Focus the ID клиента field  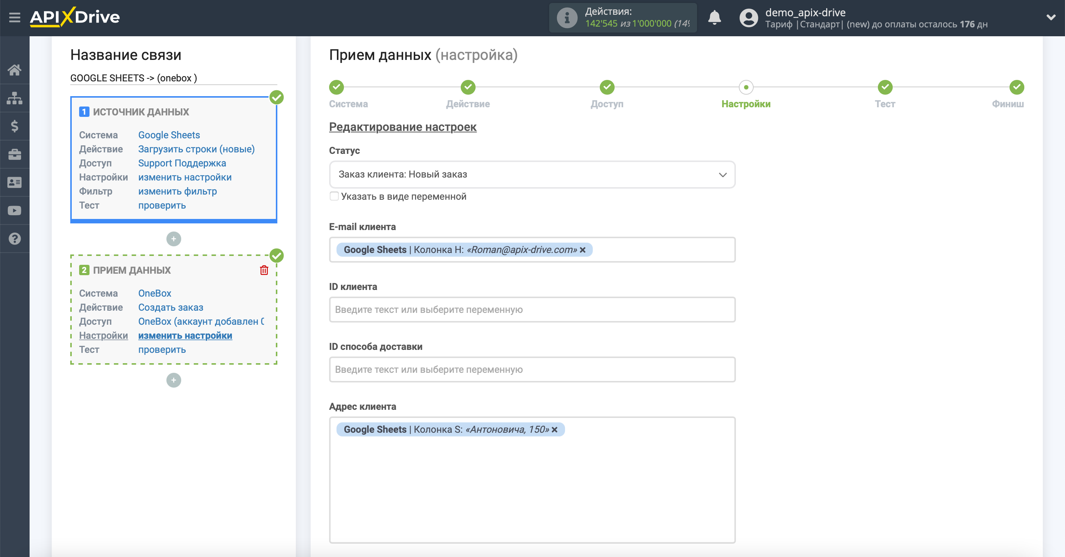(532, 310)
